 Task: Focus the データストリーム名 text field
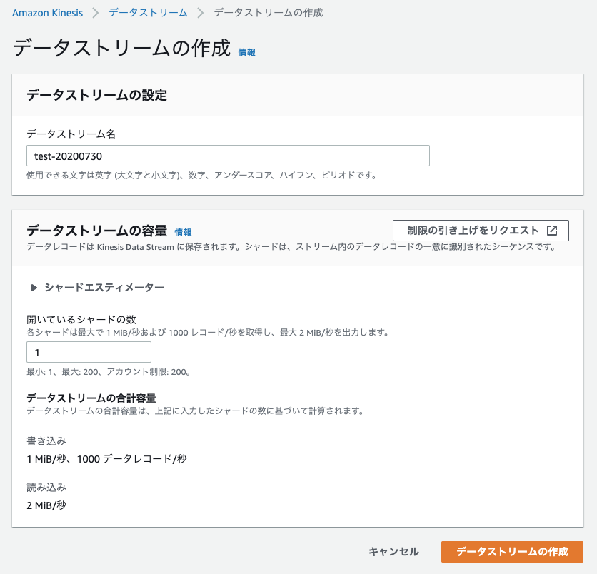tap(228, 156)
